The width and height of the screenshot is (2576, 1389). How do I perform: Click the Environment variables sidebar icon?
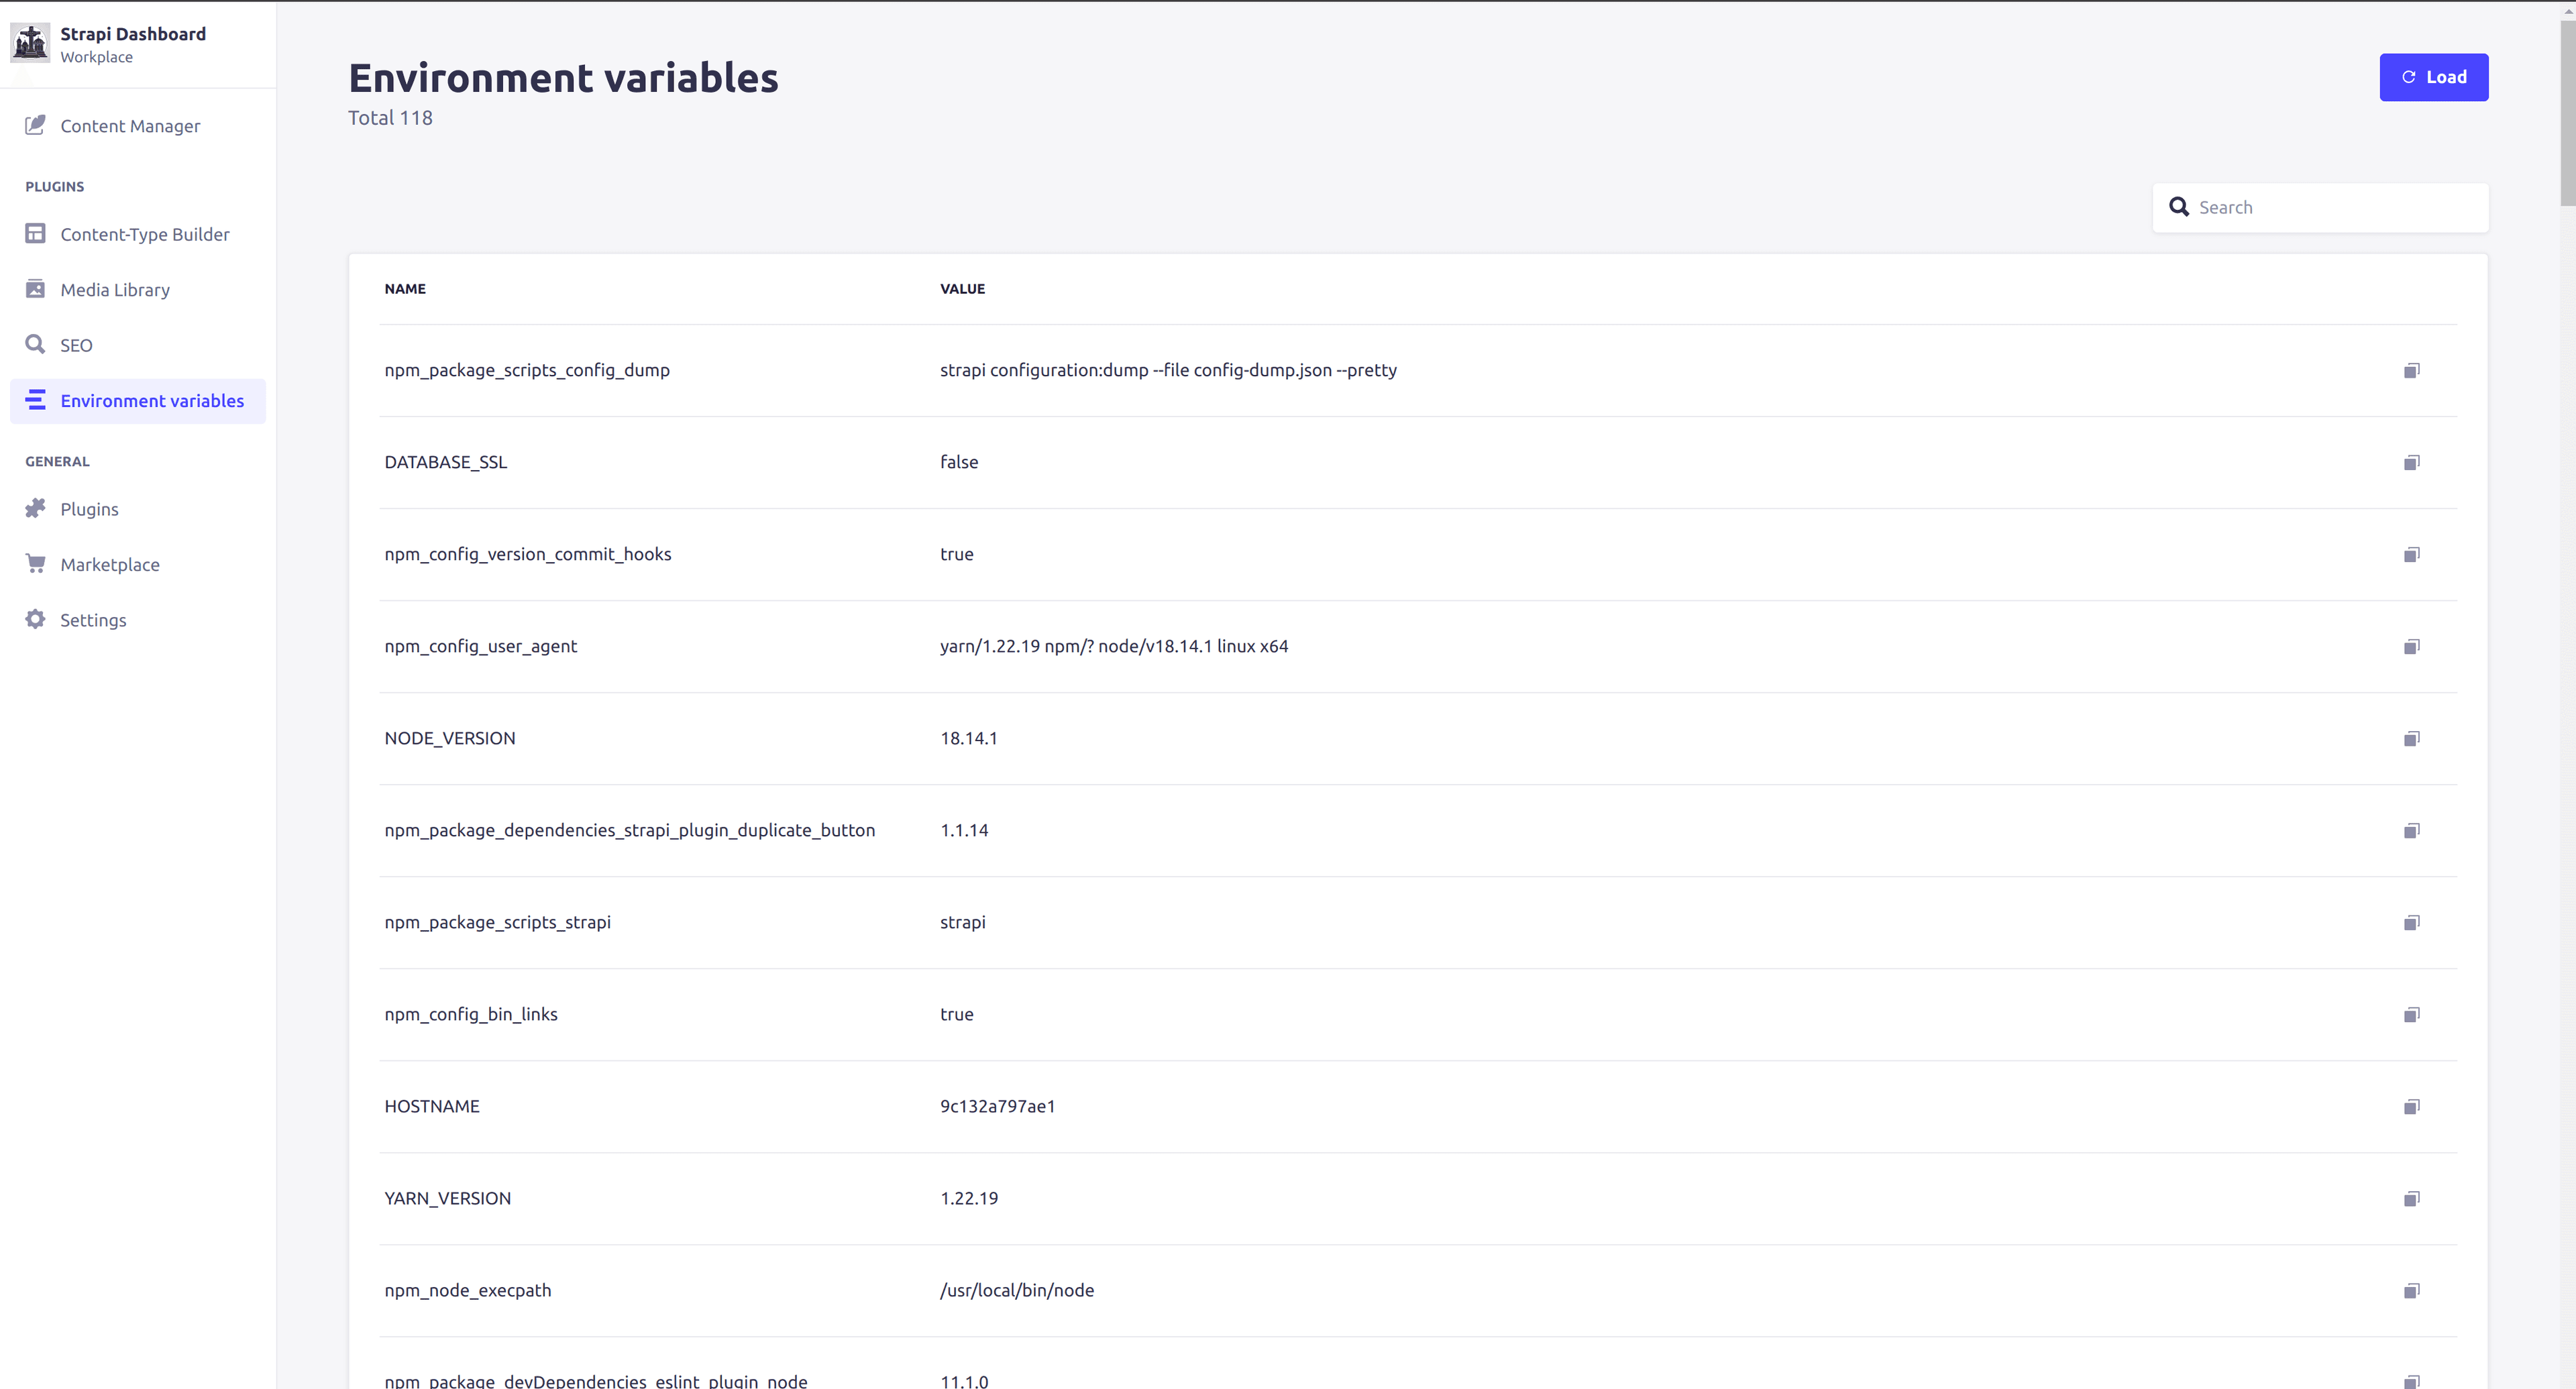coord(34,400)
